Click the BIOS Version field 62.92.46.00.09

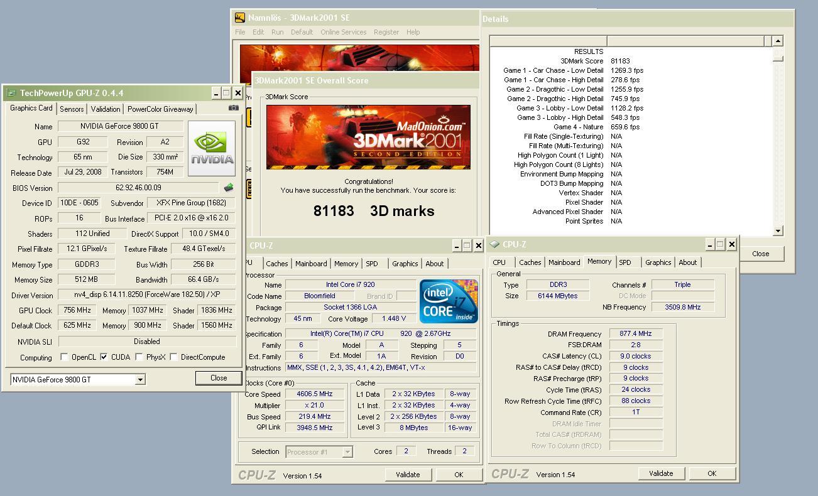pos(138,187)
